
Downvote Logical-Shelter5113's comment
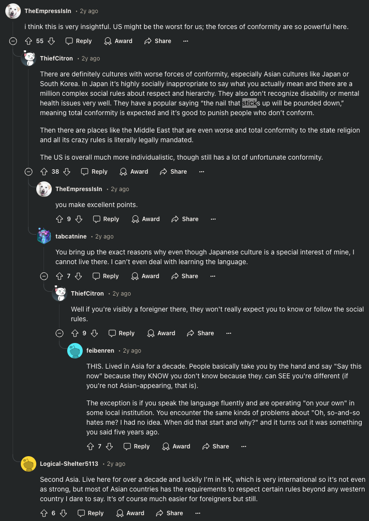pos(63,513)
